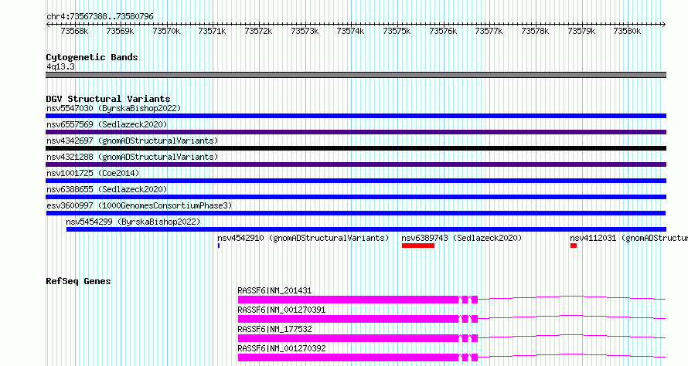The width and height of the screenshot is (688, 366).
Task: Click the RefSeq Genes track title
Action: tap(78, 281)
